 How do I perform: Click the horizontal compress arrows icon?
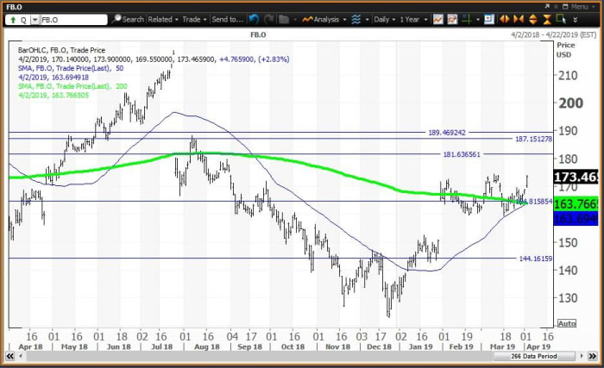[x=519, y=19]
